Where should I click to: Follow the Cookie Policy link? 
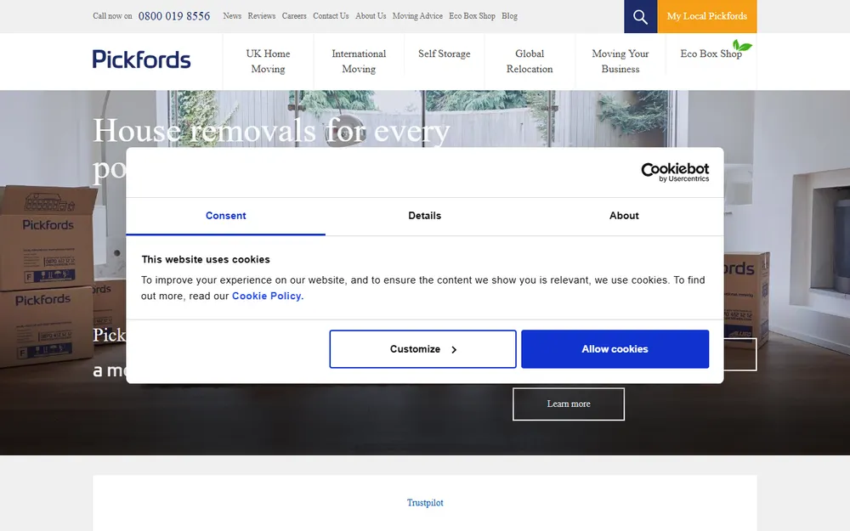[x=268, y=296]
